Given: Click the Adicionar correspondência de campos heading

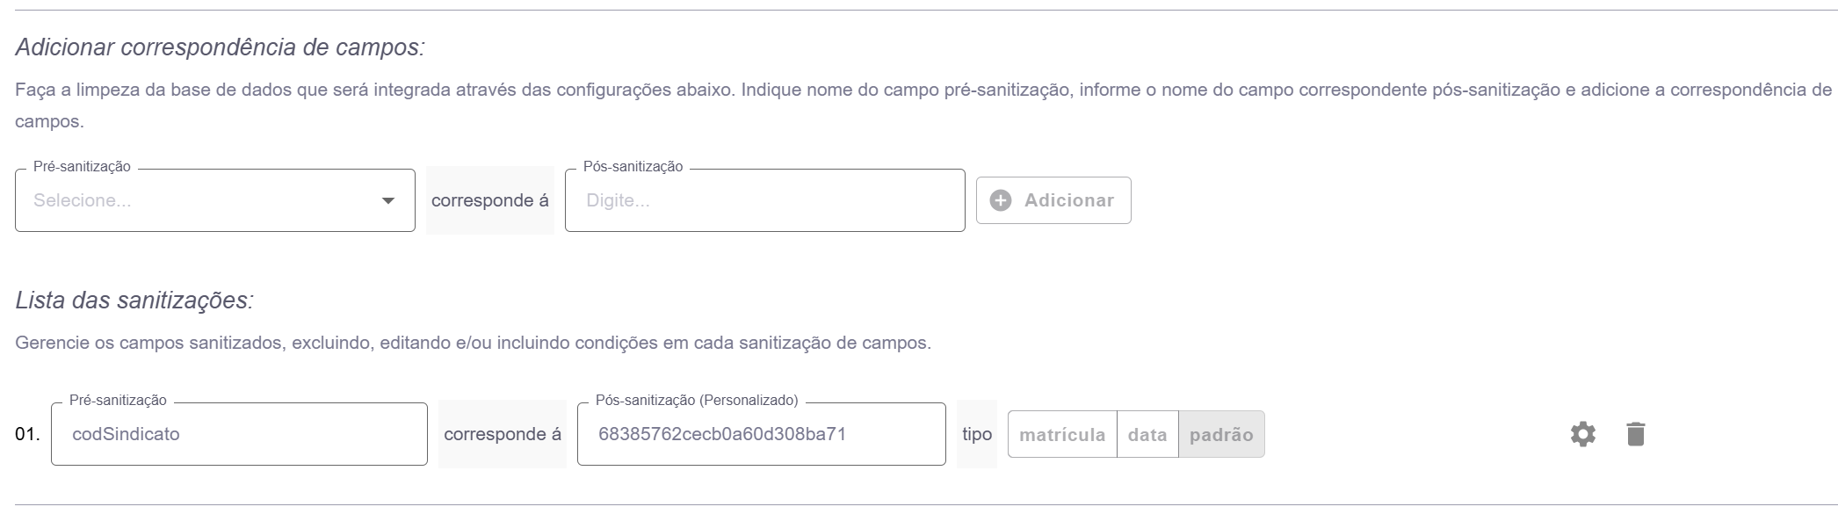Looking at the screenshot, I should (220, 47).
